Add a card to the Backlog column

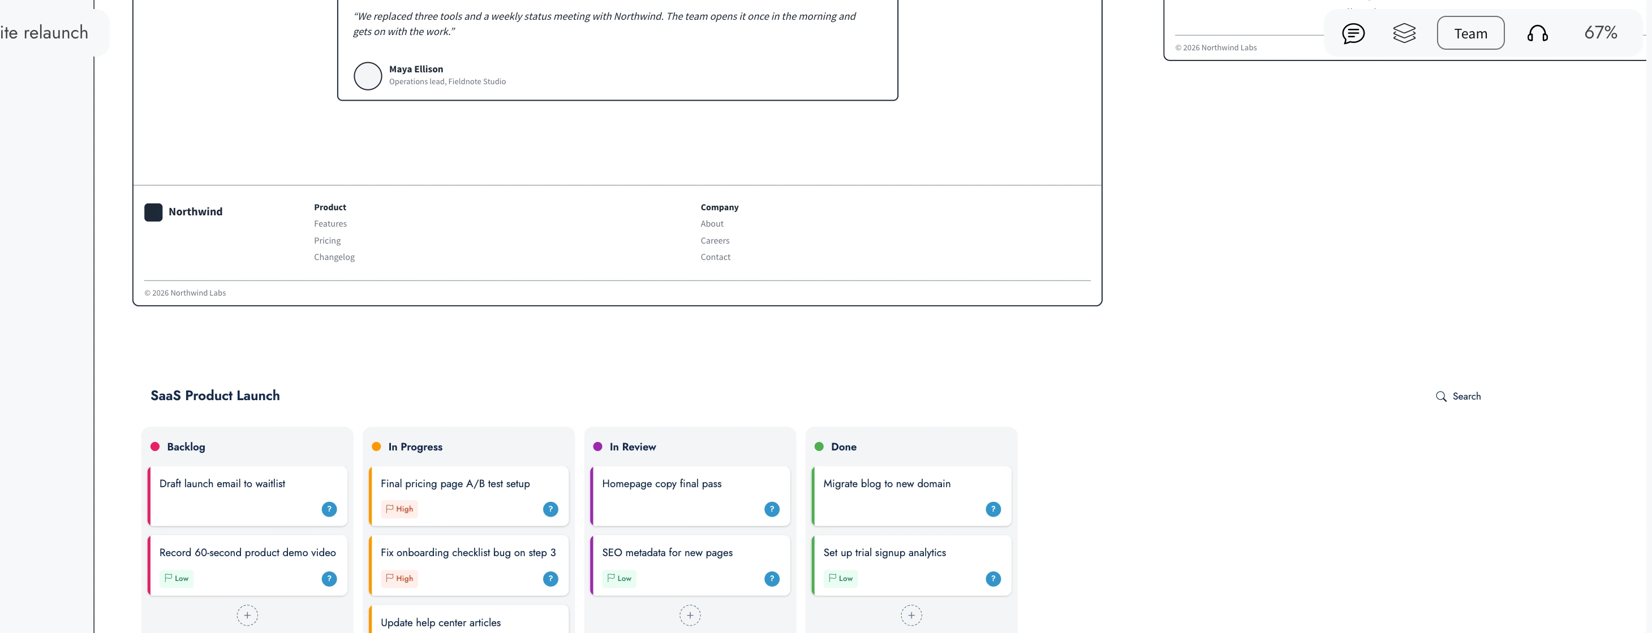click(247, 615)
